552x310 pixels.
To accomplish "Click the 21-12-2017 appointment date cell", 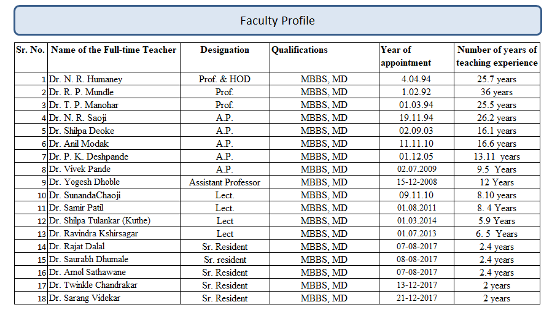I will 416,298.
